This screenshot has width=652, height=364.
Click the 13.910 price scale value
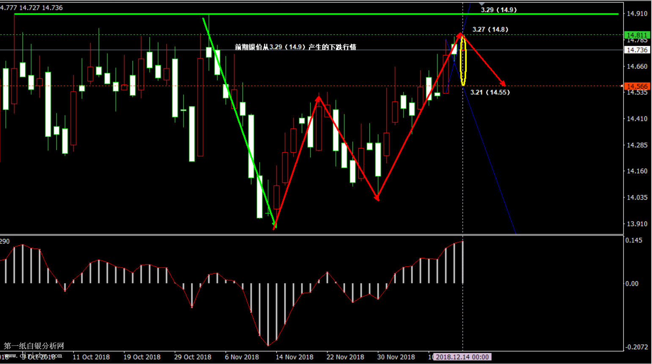pyautogui.click(x=637, y=224)
